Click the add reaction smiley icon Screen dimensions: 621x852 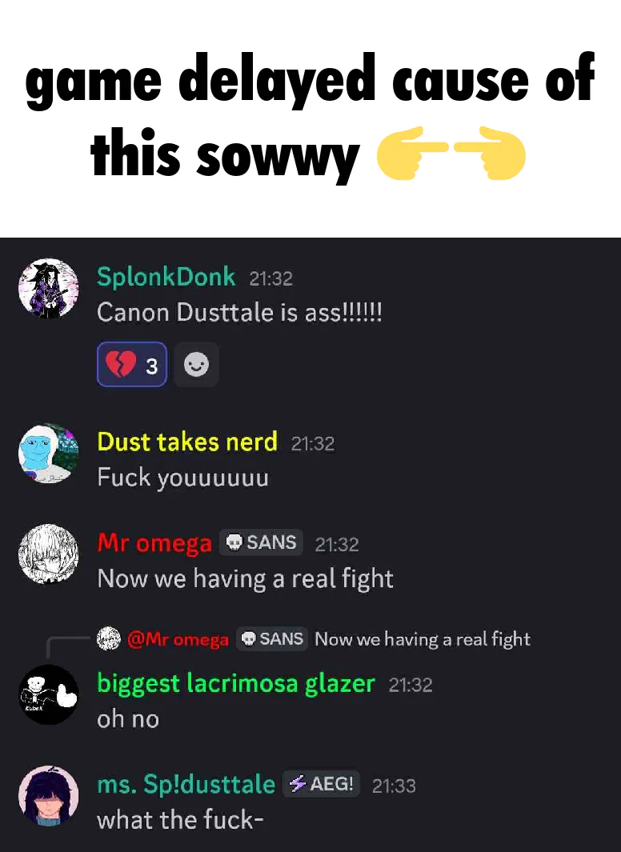[x=196, y=365]
